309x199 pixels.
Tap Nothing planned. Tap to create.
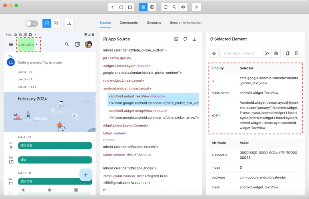pos(40,63)
